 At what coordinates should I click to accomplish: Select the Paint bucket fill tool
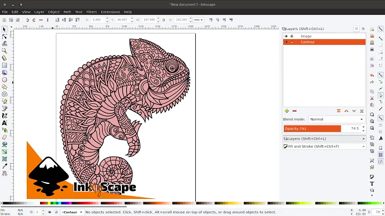(x=4, y=144)
